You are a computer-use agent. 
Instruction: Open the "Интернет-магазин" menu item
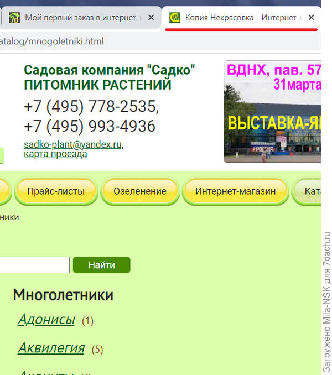[235, 191]
